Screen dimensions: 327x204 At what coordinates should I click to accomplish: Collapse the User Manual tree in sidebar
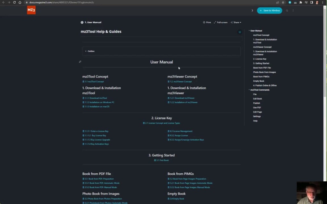(249, 31)
